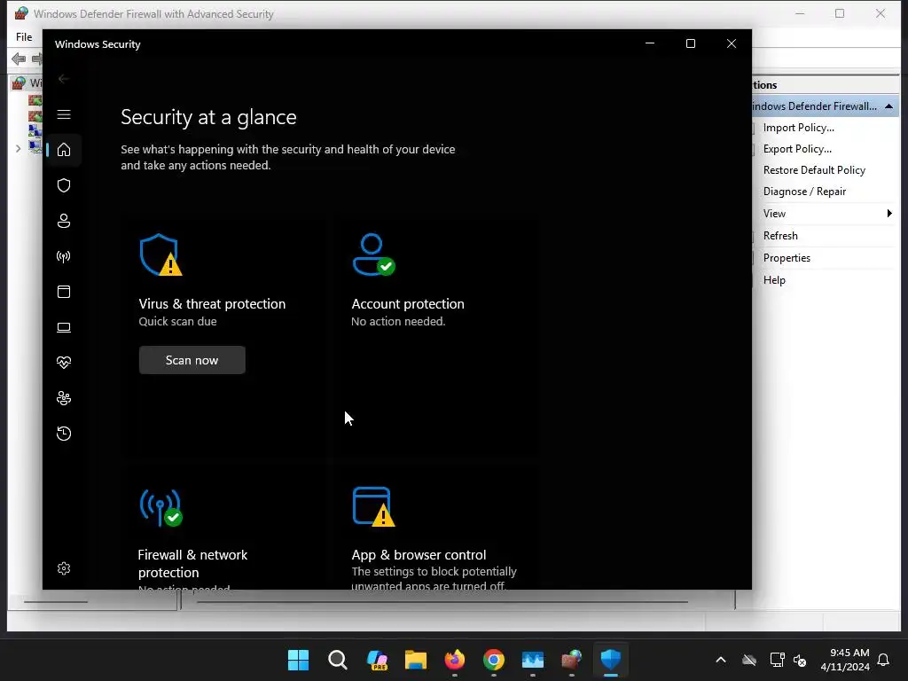Open Account protection person icon in sidebar

64,221
